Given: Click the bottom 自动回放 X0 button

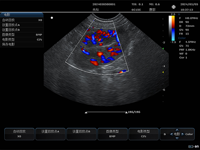Looking at the screenshot, I should 19,134.
